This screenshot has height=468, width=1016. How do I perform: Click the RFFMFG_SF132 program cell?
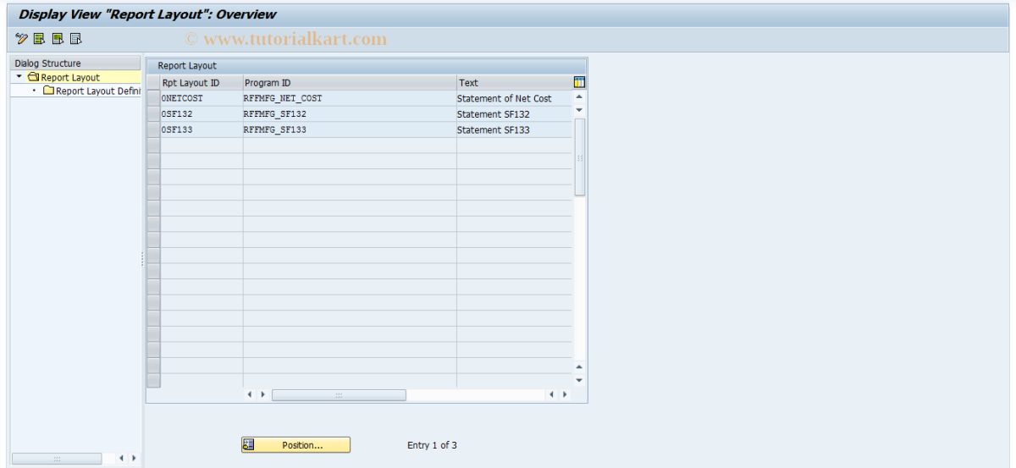click(350, 114)
